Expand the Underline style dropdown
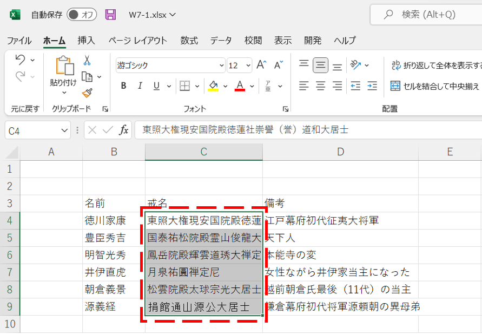482x334 pixels. tap(169, 86)
